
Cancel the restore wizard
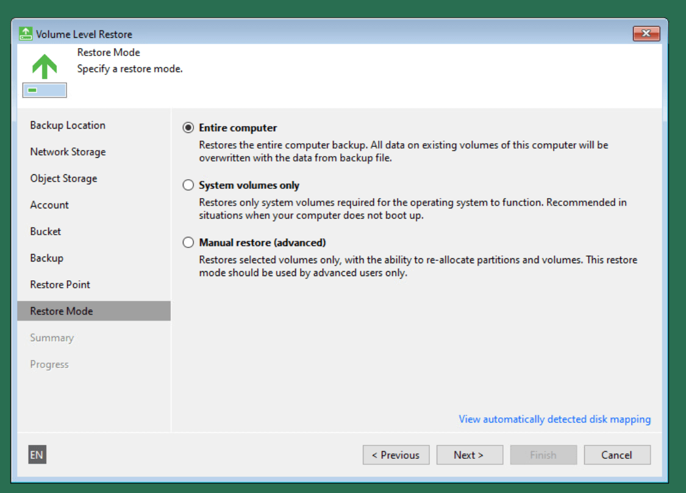click(x=616, y=455)
